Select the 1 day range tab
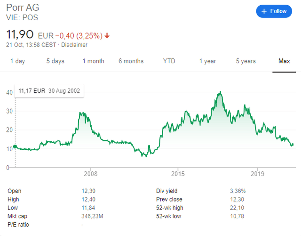Screen dimensions: 301x236 [x=17, y=61]
